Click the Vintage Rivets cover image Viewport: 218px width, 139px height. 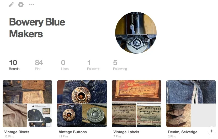[x=27, y=92]
